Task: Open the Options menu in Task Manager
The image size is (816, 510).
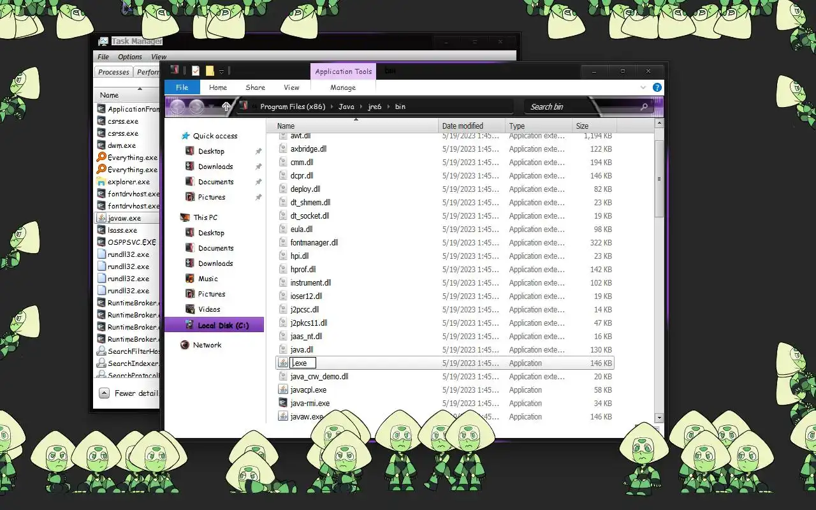Action: click(130, 57)
